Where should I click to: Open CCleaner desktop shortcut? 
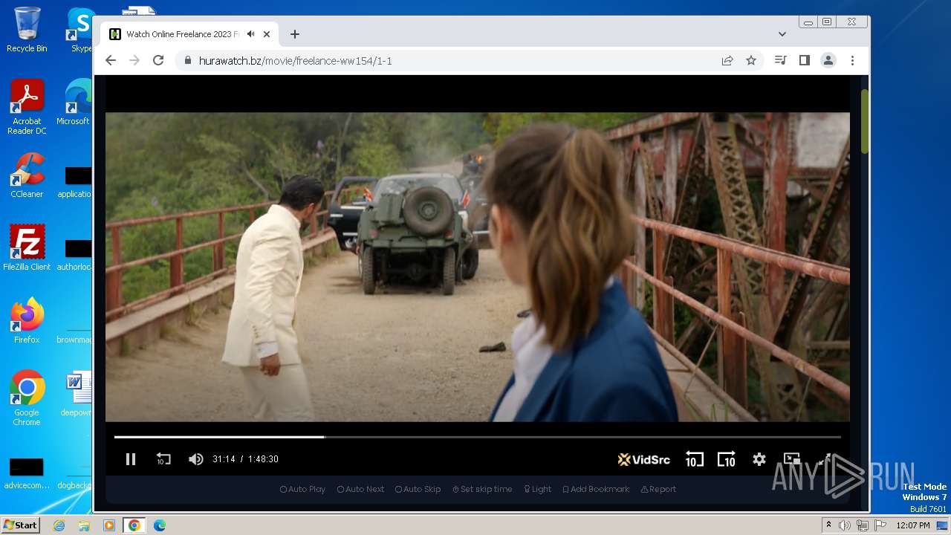tap(27, 175)
